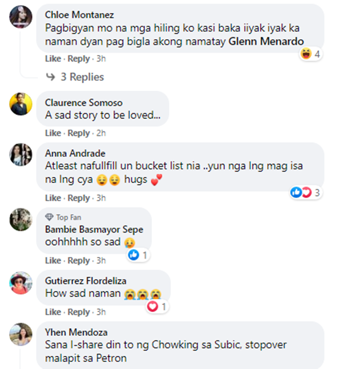Screen dimensions: 353x369
Task: Open Chloe Montanez's profile picture
Action: pos(21,17)
